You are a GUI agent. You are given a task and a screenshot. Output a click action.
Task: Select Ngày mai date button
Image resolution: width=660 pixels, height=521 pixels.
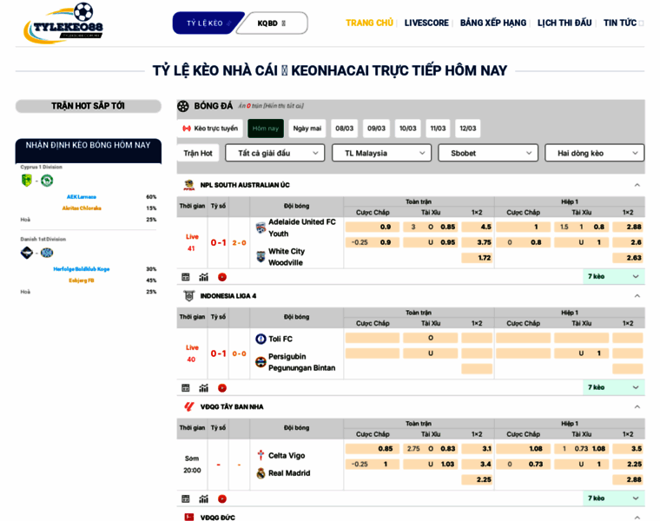pos(307,129)
